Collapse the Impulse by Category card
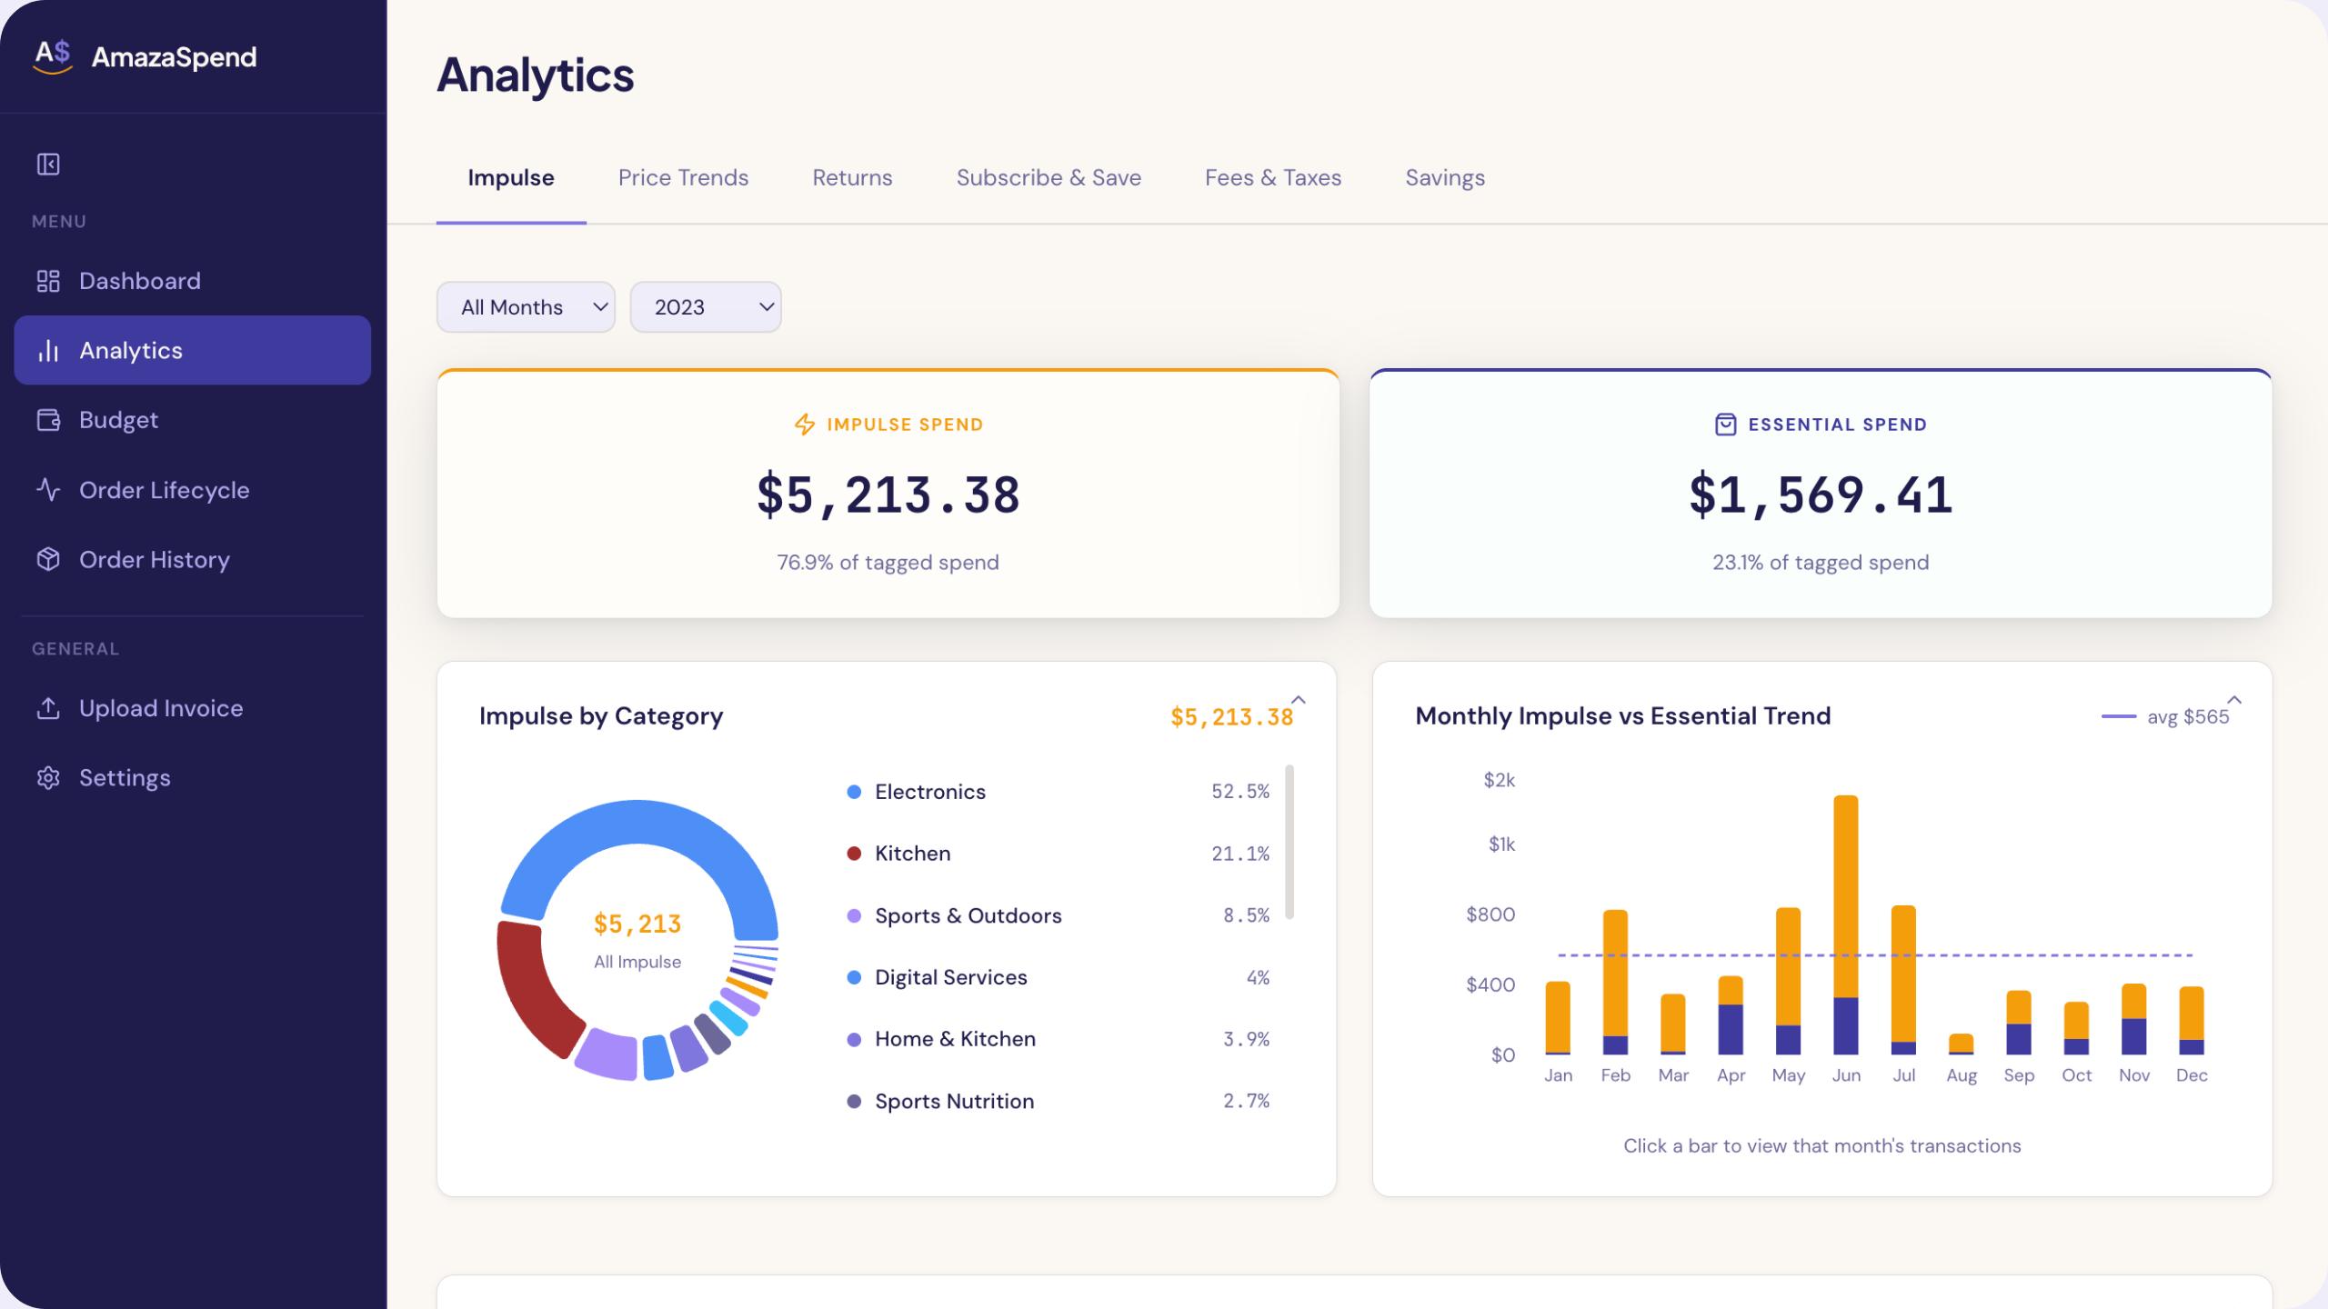The width and height of the screenshot is (2328, 1309). click(x=1299, y=700)
